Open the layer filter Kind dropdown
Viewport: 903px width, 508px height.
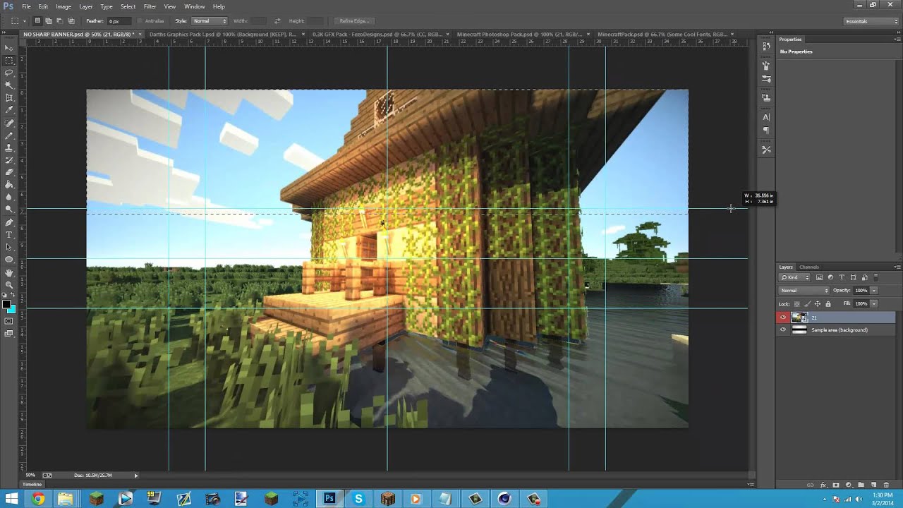coord(795,277)
